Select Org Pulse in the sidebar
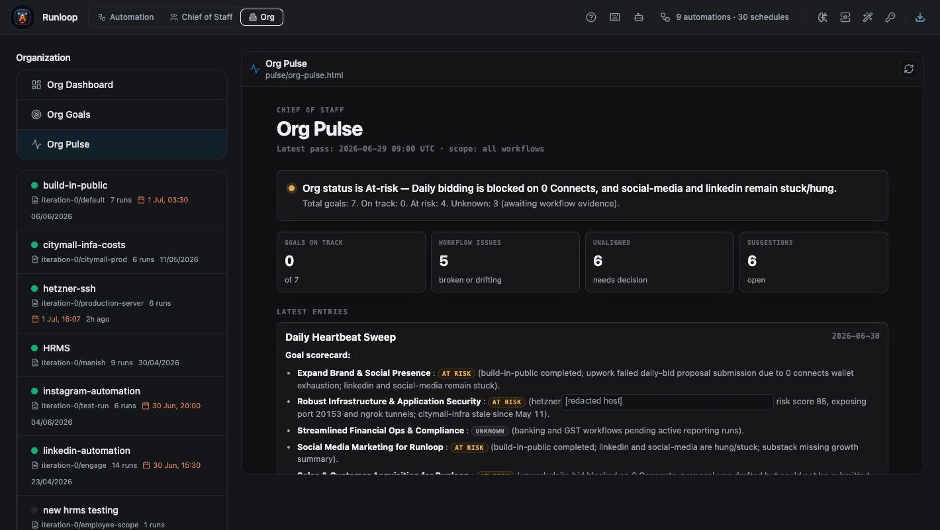Image resolution: width=940 pixels, height=530 pixels. 122,144
